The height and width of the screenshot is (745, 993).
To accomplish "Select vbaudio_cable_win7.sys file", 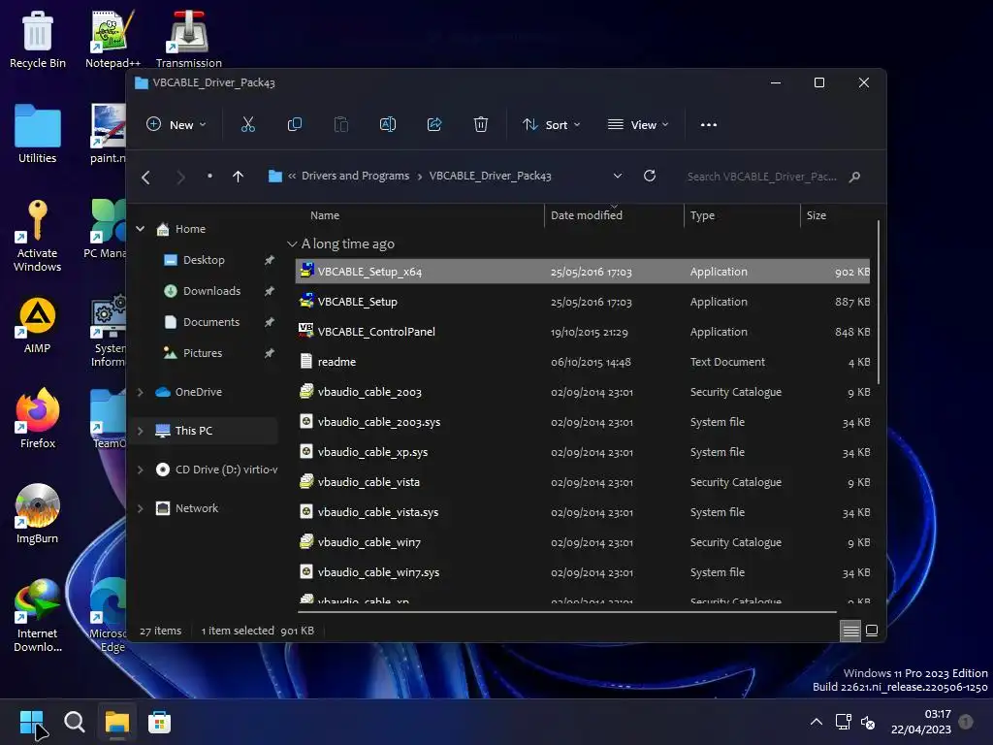I will (583, 572).
